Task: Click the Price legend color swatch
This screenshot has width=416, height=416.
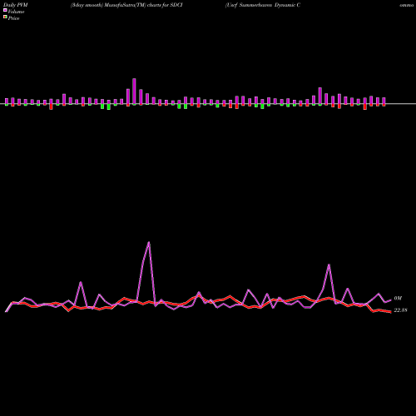Action: pos(5,17)
